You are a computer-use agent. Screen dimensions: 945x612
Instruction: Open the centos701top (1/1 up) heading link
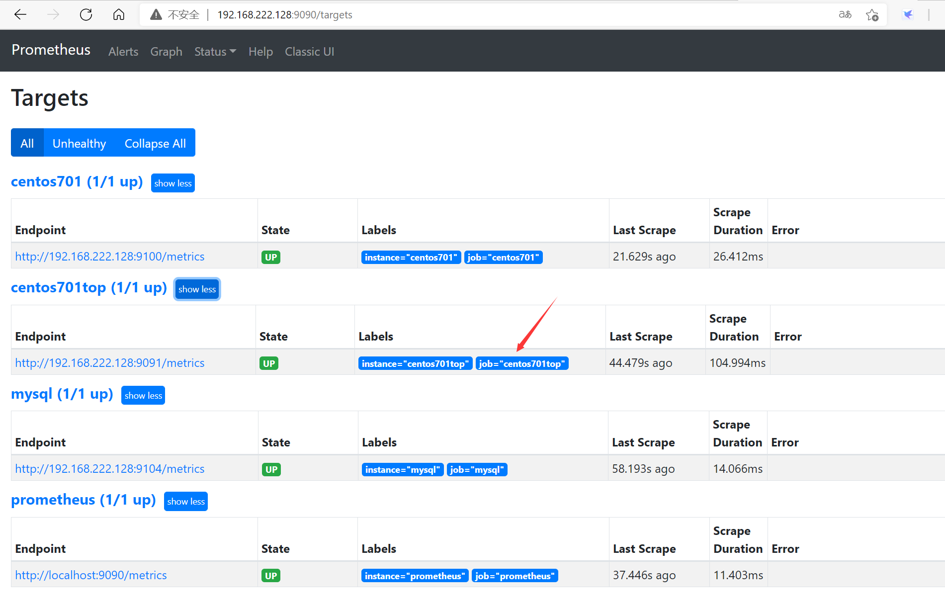click(89, 288)
